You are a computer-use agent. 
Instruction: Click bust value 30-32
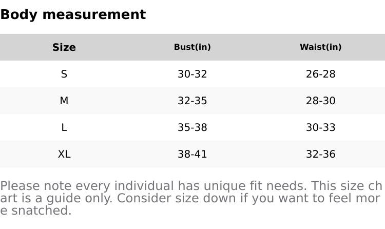click(192, 74)
